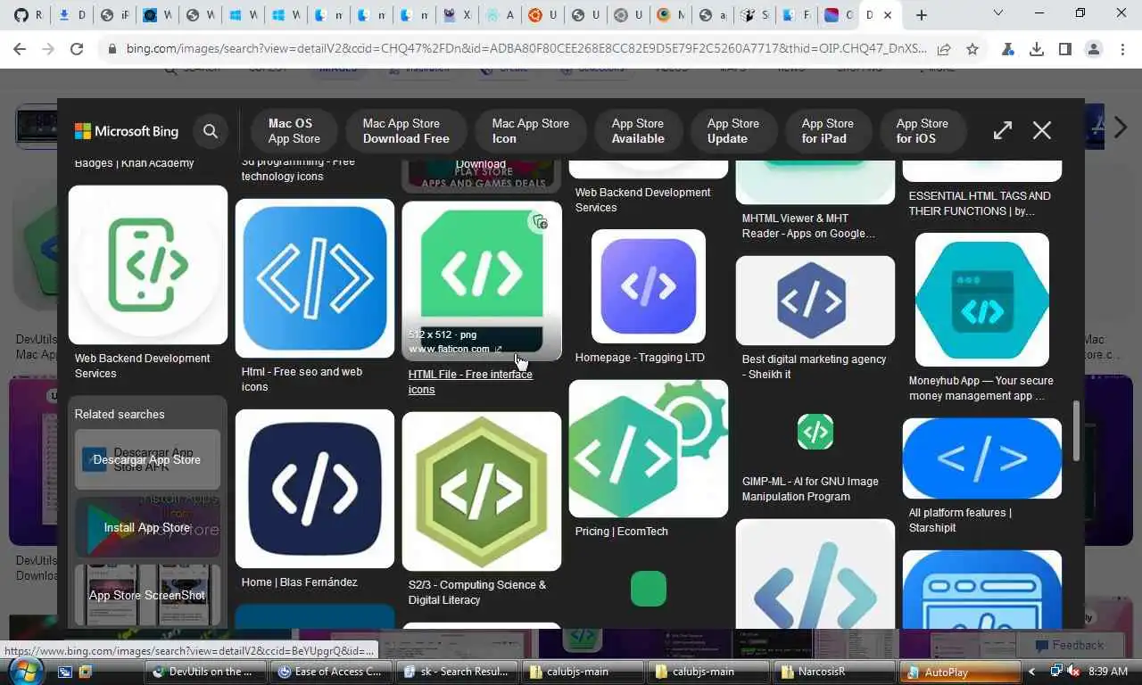Open purple Tragging LTD code icon thumbnail
This screenshot has width=1142, height=685.
[x=649, y=286]
